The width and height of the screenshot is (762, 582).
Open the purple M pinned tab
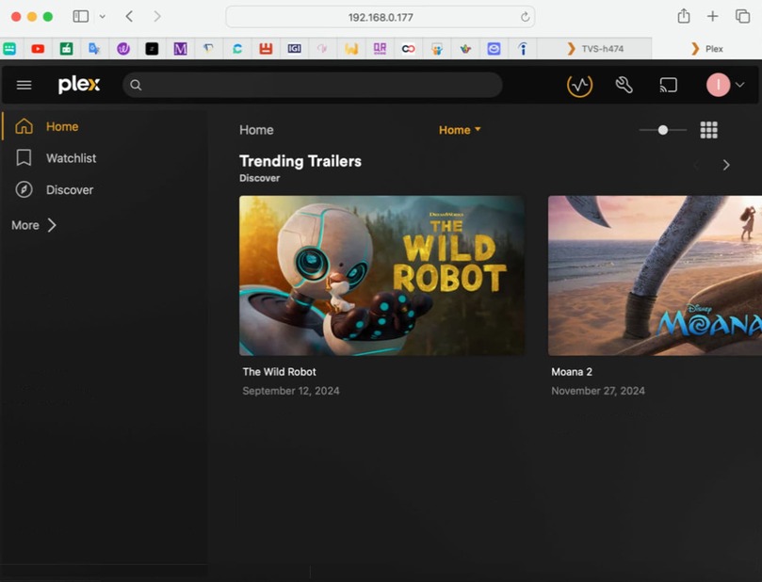[x=180, y=49]
